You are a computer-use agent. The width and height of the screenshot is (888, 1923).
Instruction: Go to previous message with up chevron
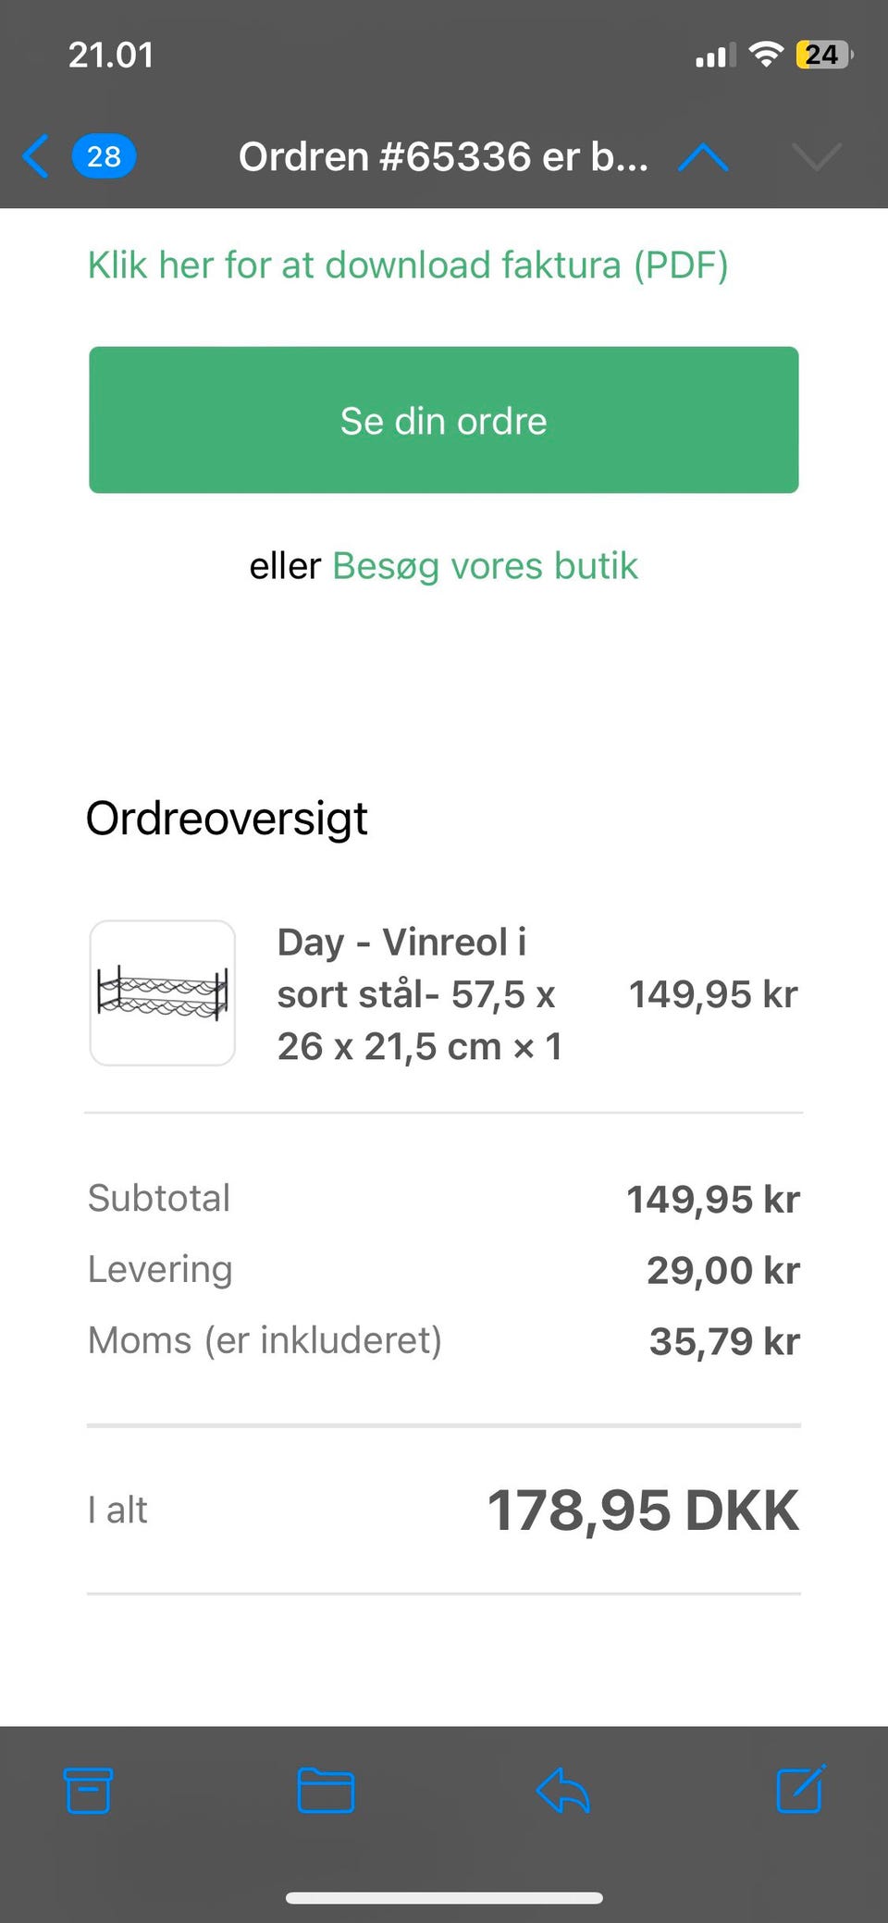point(703,157)
